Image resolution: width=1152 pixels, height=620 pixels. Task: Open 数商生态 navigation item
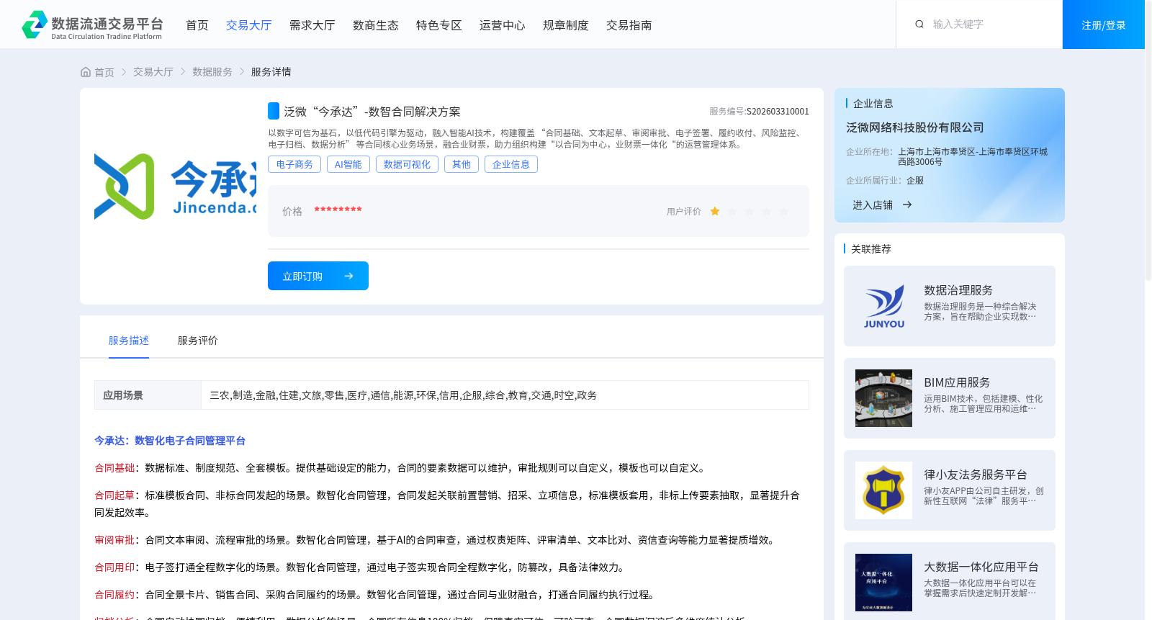(376, 25)
